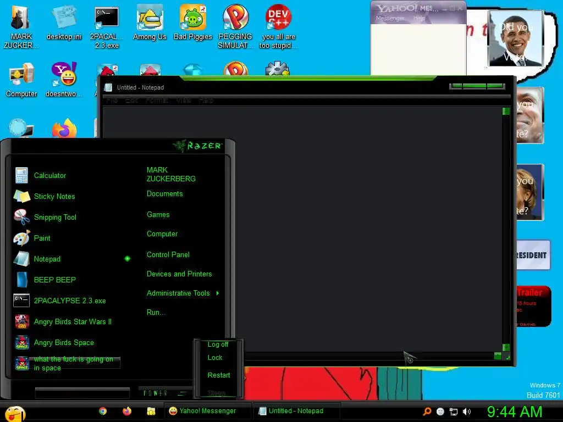Open the Snipping Tool entry
The height and width of the screenshot is (422, 563).
(x=55, y=217)
